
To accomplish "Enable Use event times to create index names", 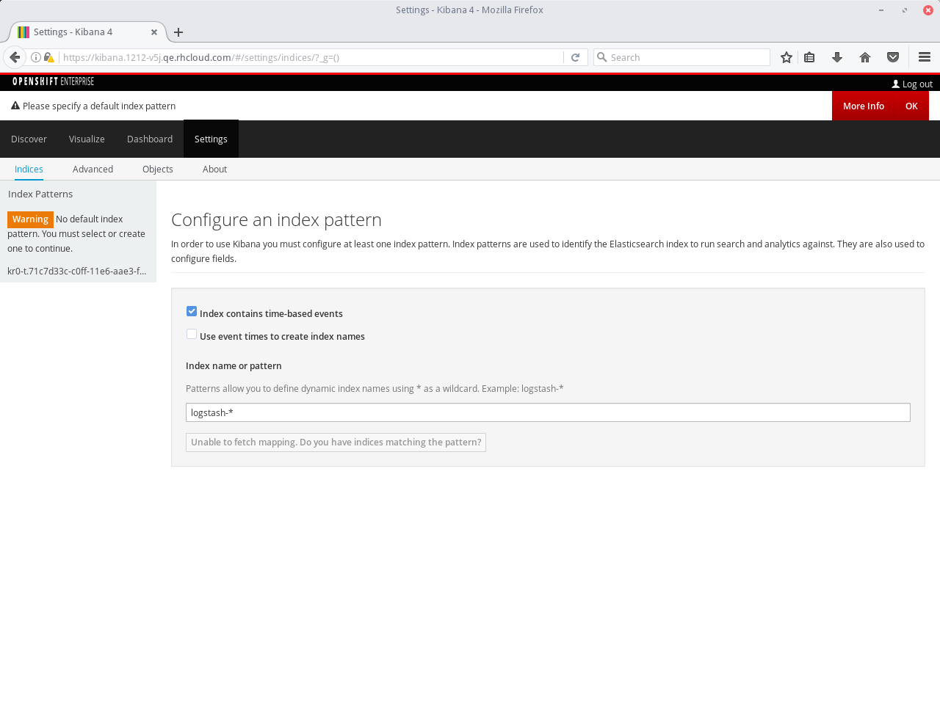I will coord(192,334).
